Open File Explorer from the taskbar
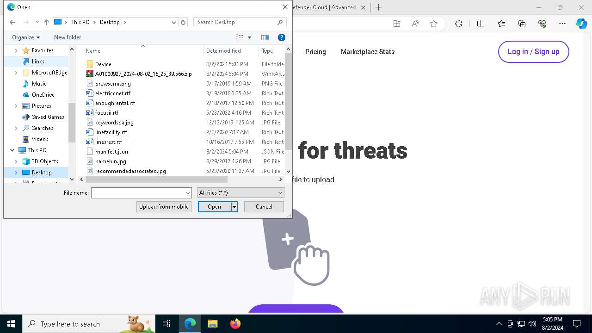The height and width of the screenshot is (333, 592). [212, 324]
